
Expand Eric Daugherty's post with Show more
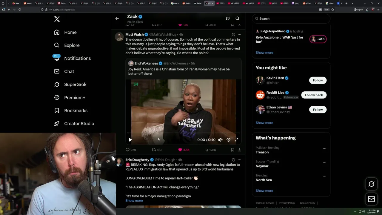coord(134,201)
